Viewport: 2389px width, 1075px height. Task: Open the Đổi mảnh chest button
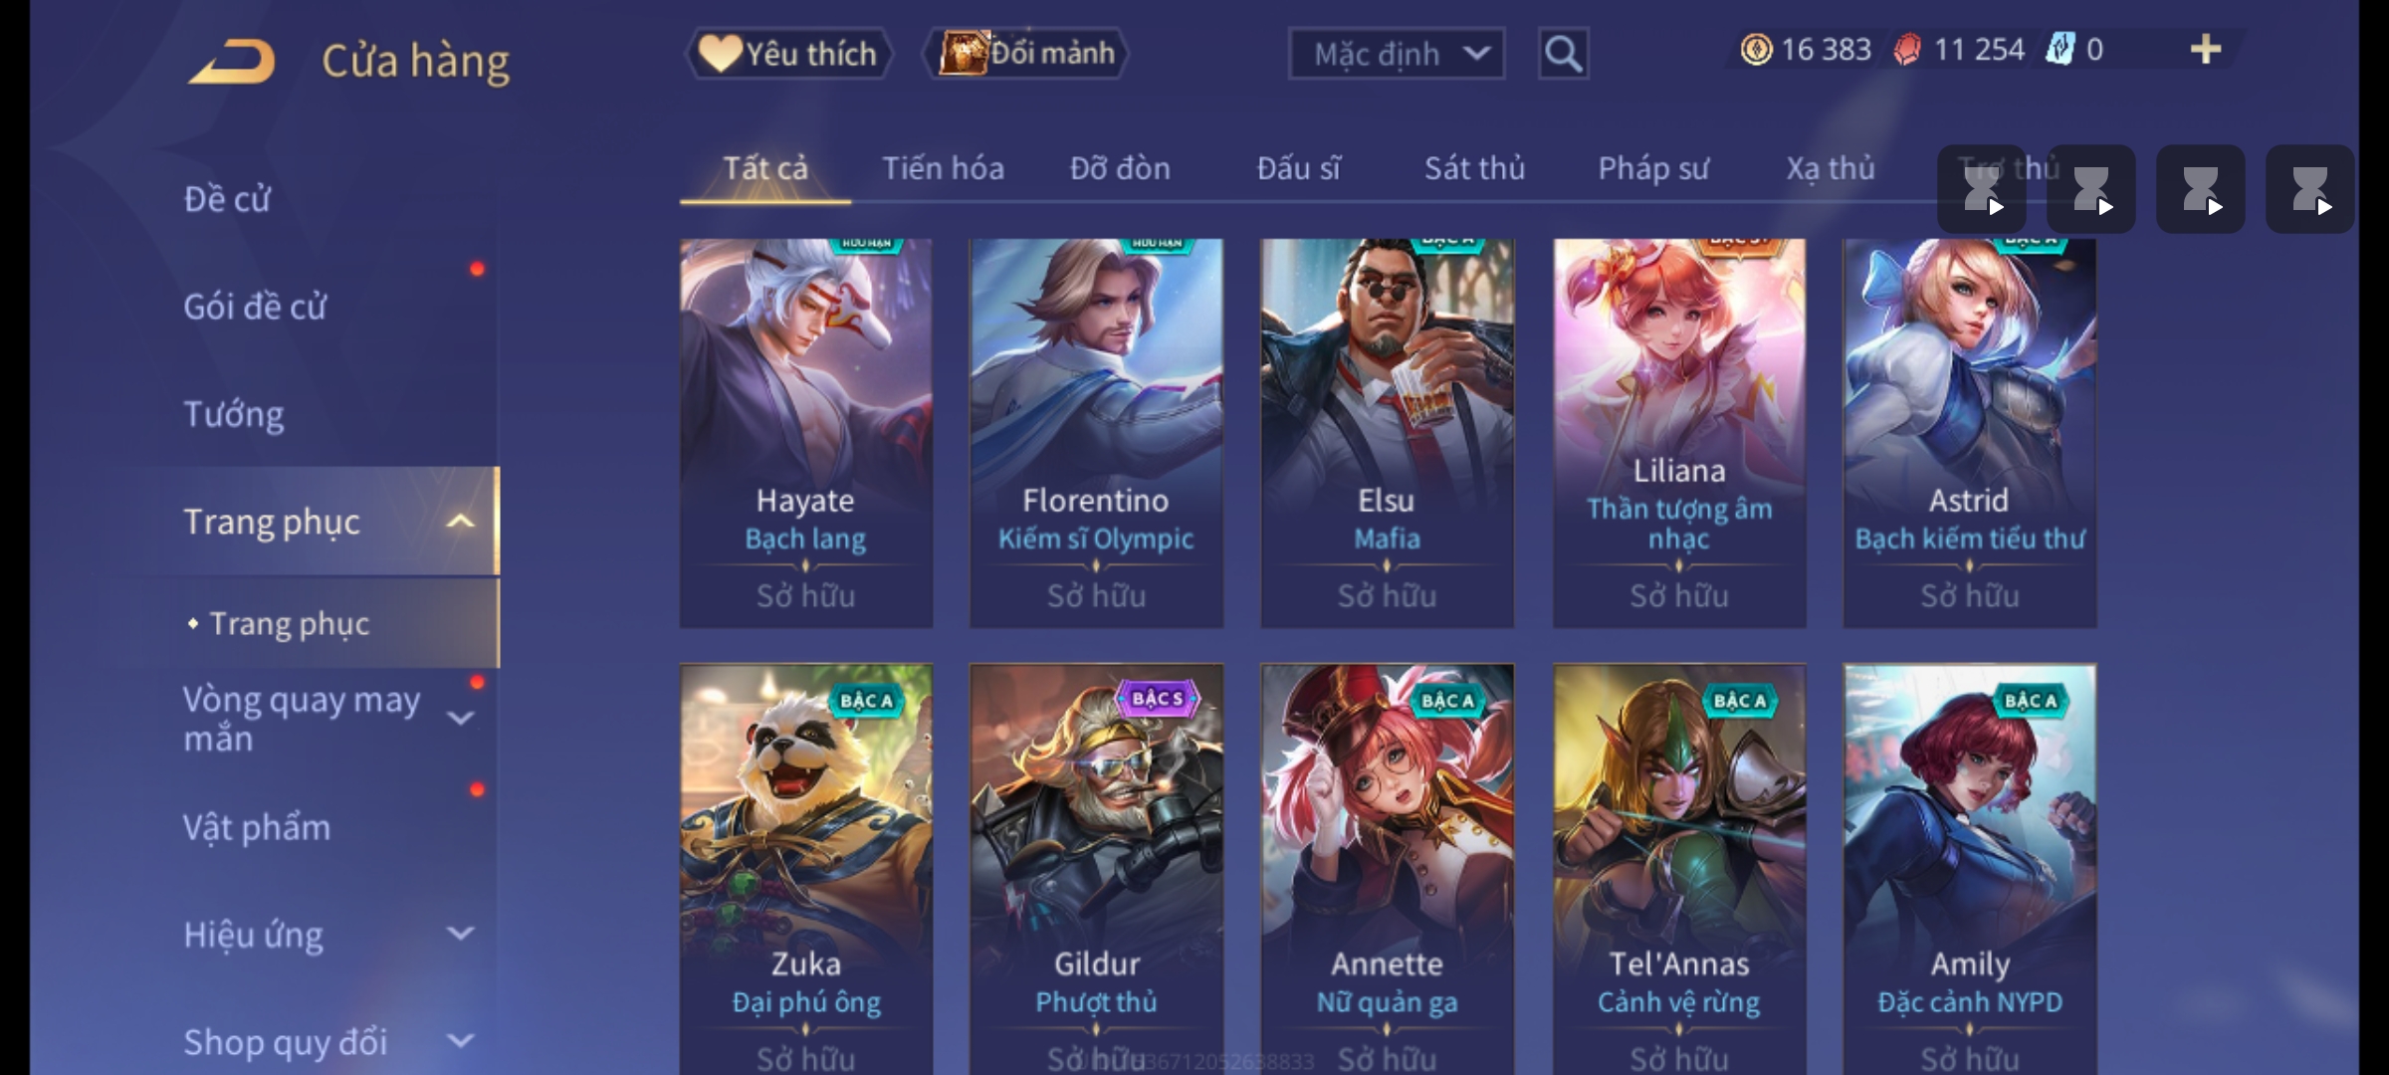click(x=1026, y=53)
